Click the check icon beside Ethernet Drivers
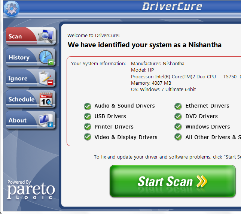The width and height of the screenshot is (241, 214). pos(178,106)
